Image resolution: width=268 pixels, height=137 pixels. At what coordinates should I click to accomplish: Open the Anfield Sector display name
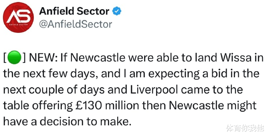(74, 11)
